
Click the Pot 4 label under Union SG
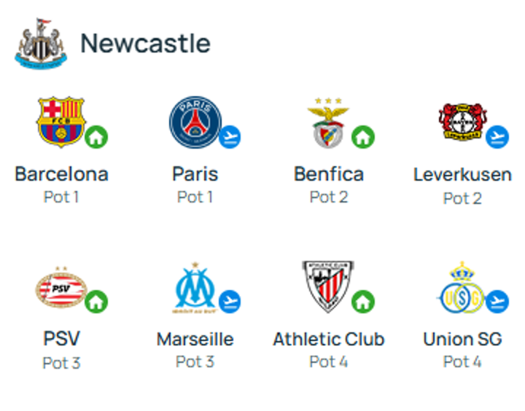pyautogui.click(x=462, y=361)
